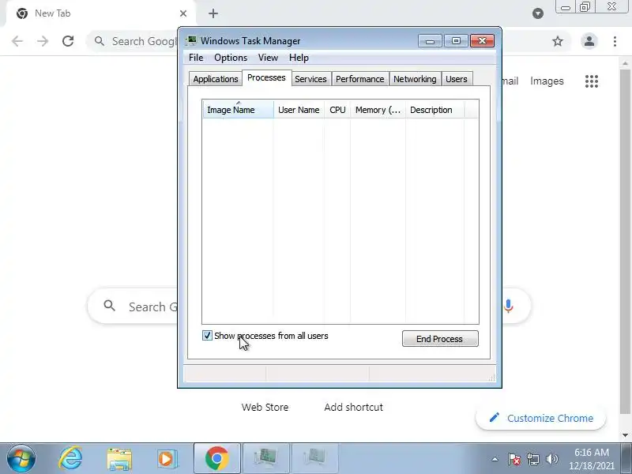Select the Processes tab

pos(266,77)
